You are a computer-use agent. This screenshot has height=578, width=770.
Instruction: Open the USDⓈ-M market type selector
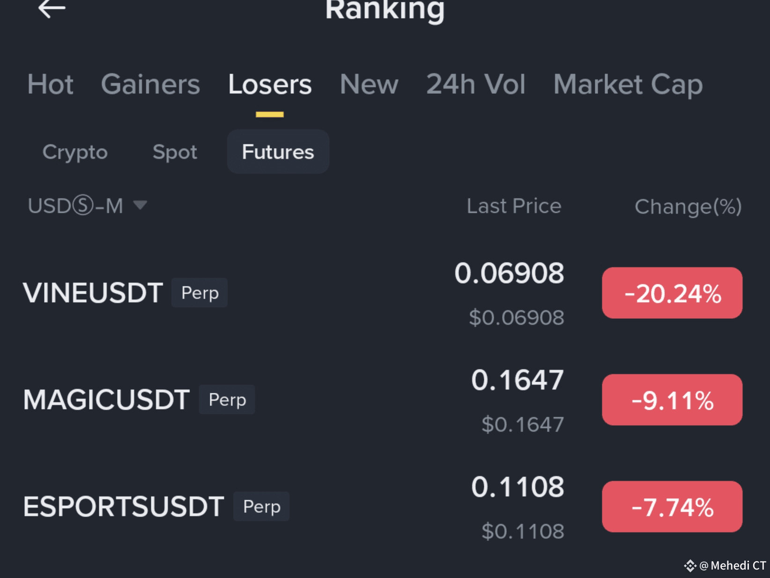(x=88, y=206)
